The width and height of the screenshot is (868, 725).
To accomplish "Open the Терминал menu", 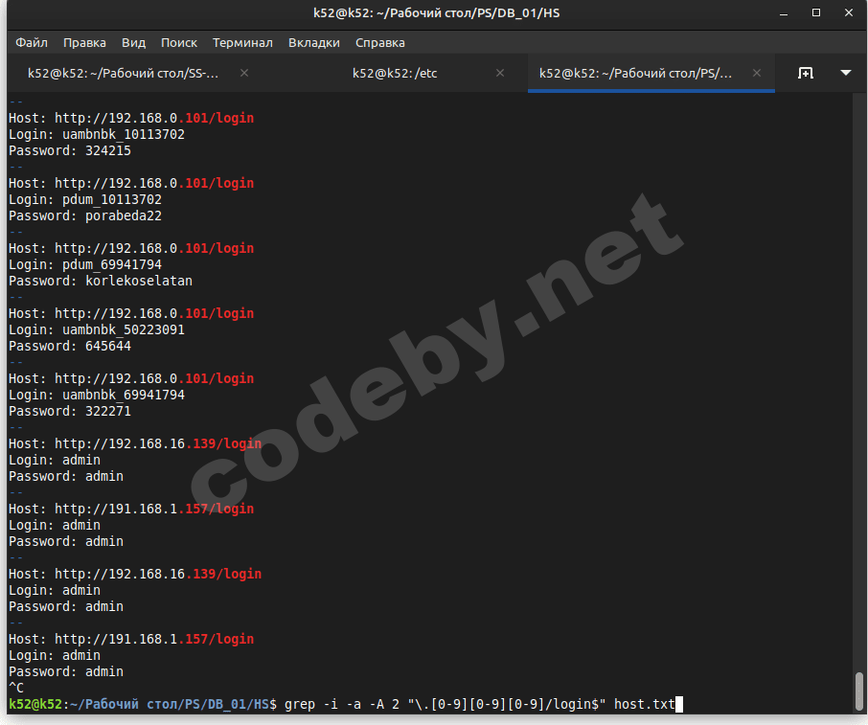I will 242,42.
